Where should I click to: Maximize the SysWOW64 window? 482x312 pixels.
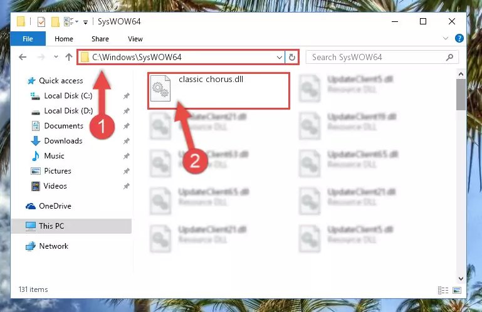click(x=423, y=21)
